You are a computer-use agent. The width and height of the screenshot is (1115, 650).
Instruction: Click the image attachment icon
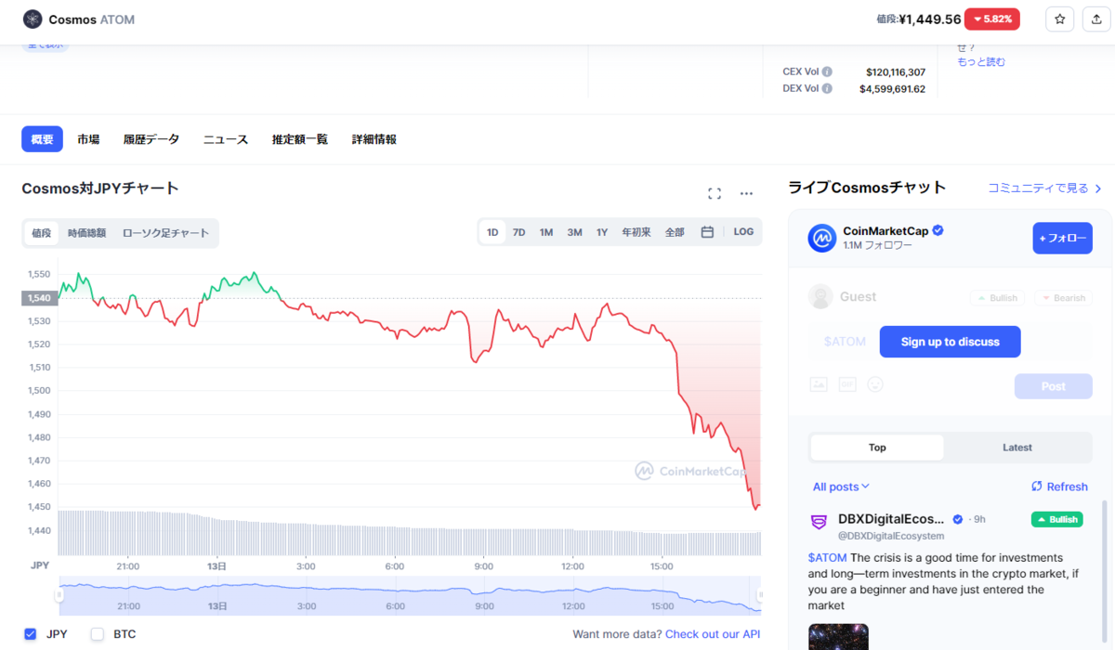click(x=819, y=383)
